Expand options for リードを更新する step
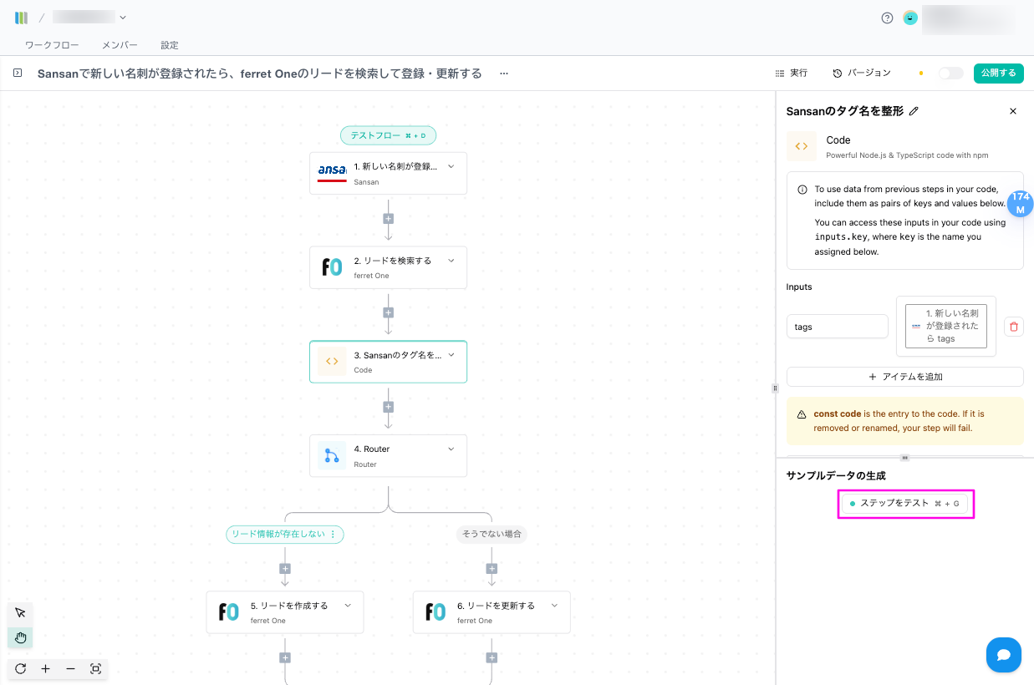Viewport: 1034px width, 685px height. pos(554,606)
